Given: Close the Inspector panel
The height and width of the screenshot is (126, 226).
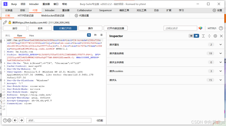Looking at the screenshot, I should coord(221,36).
